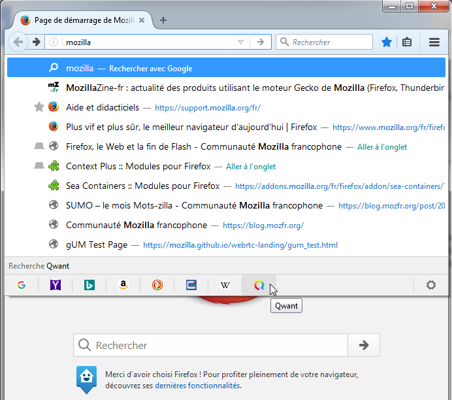
Task: Open the gUM Test Page suggestion
Action: pos(226,244)
